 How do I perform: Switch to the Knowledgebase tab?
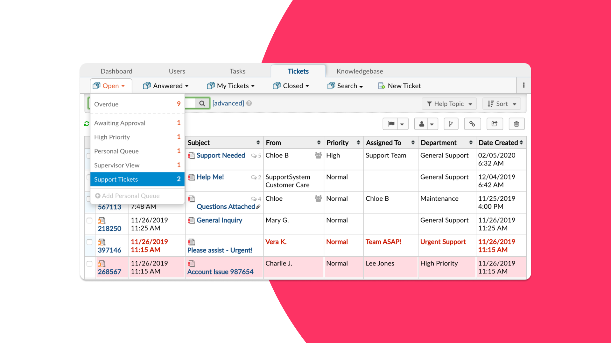click(360, 71)
